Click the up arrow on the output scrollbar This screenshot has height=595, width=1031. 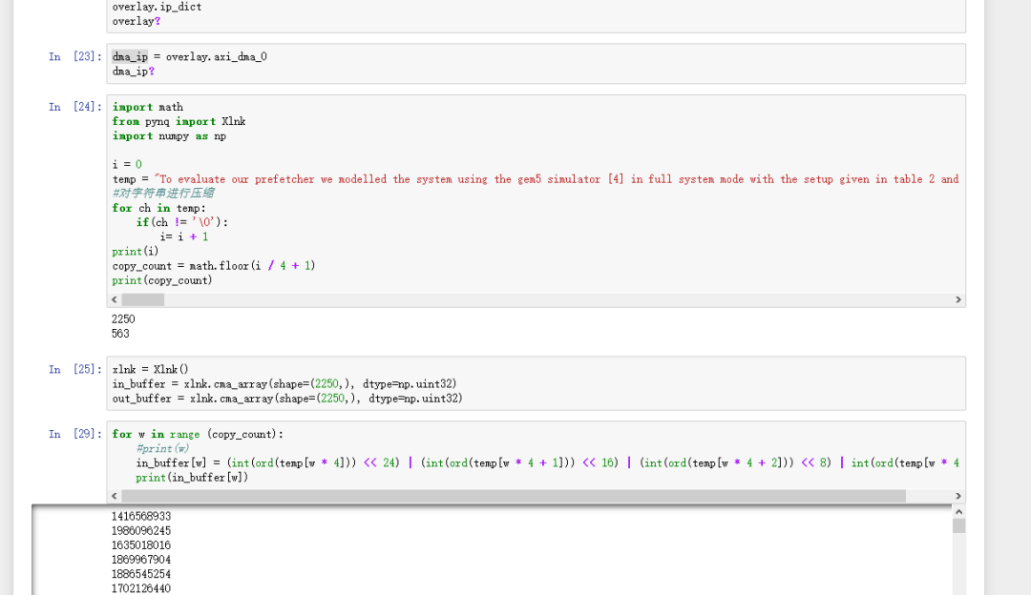click(958, 511)
